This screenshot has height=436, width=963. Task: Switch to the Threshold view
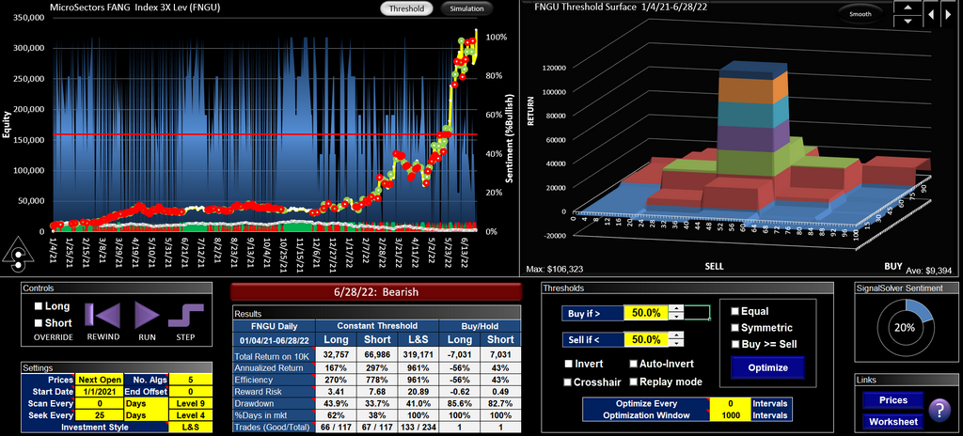pyautogui.click(x=407, y=8)
